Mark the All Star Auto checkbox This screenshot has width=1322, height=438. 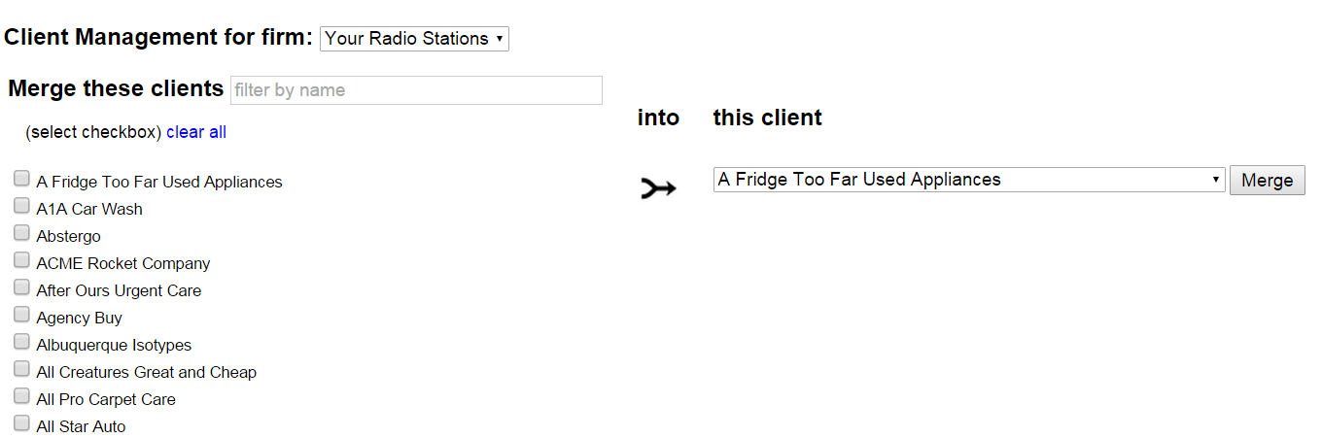21,423
